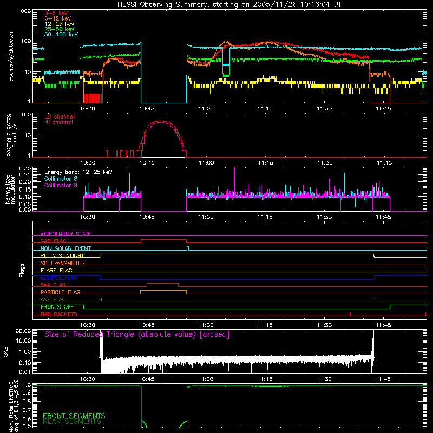Click the 12-25 keV legend label
433x433 pixels.
[x=59, y=24]
